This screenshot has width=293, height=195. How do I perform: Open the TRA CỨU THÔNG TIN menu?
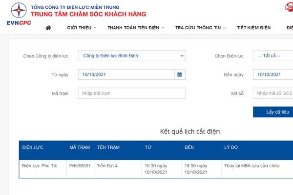pyautogui.click(x=200, y=28)
